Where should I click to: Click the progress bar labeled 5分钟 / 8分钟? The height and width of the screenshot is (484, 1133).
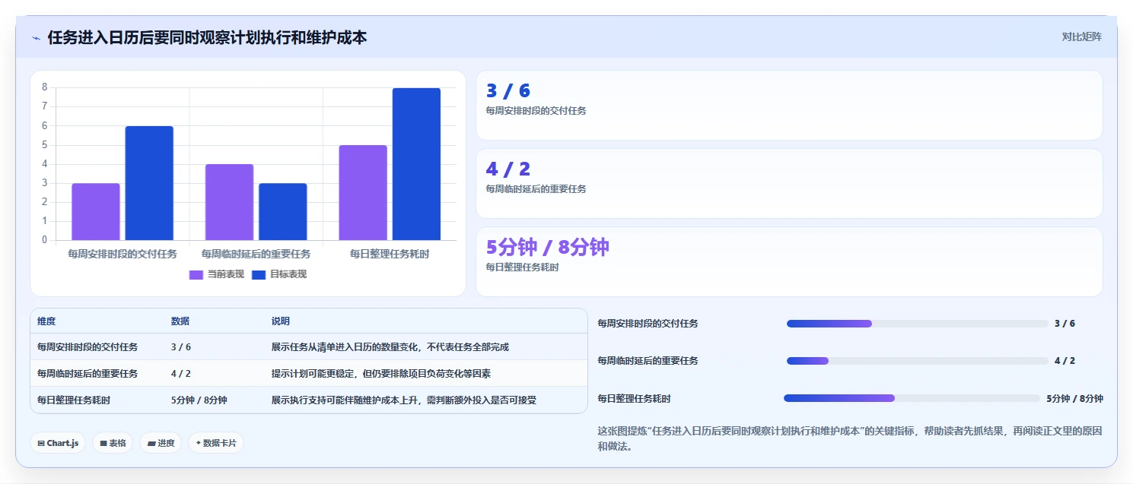[x=912, y=398]
